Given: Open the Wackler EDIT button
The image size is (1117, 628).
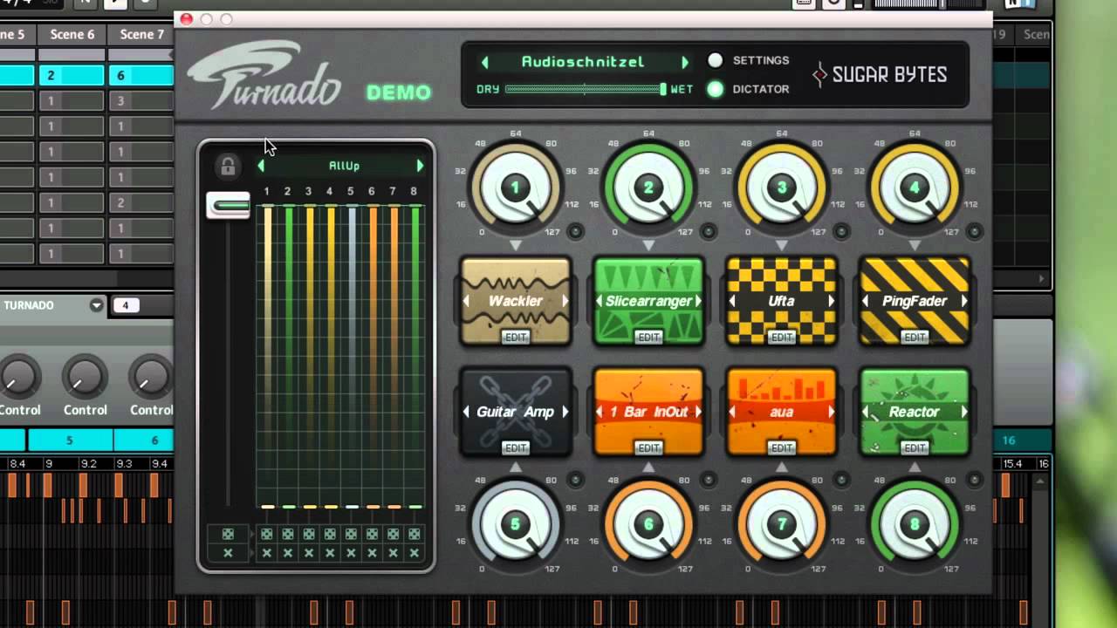Looking at the screenshot, I should (x=516, y=338).
